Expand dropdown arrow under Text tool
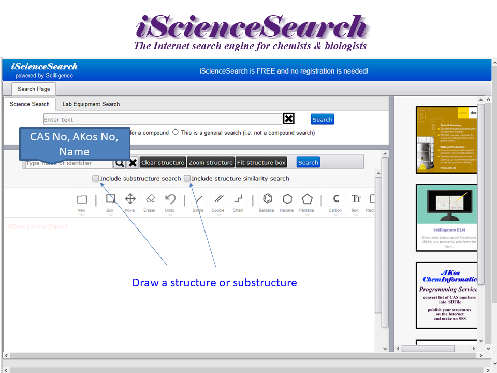Viewport: 497px width, 373px height. (x=356, y=214)
